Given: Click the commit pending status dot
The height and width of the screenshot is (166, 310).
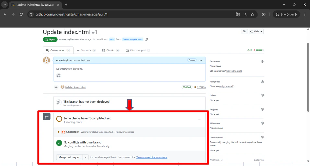Looking at the screenshot, I should tap(195, 87).
